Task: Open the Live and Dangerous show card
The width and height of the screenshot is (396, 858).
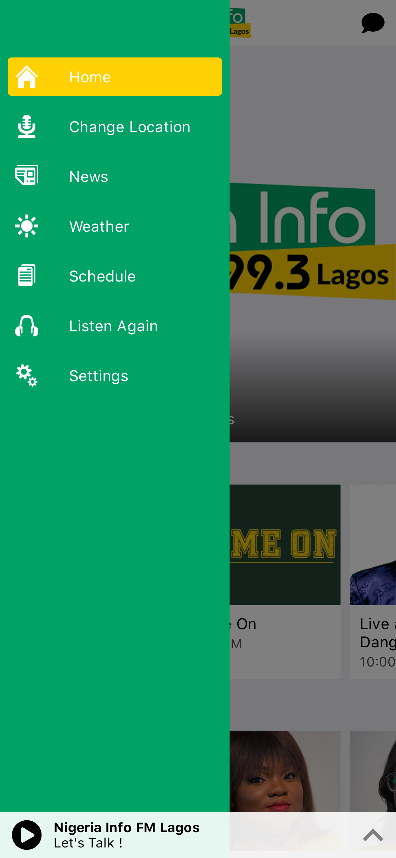Action: pos(373,582)
